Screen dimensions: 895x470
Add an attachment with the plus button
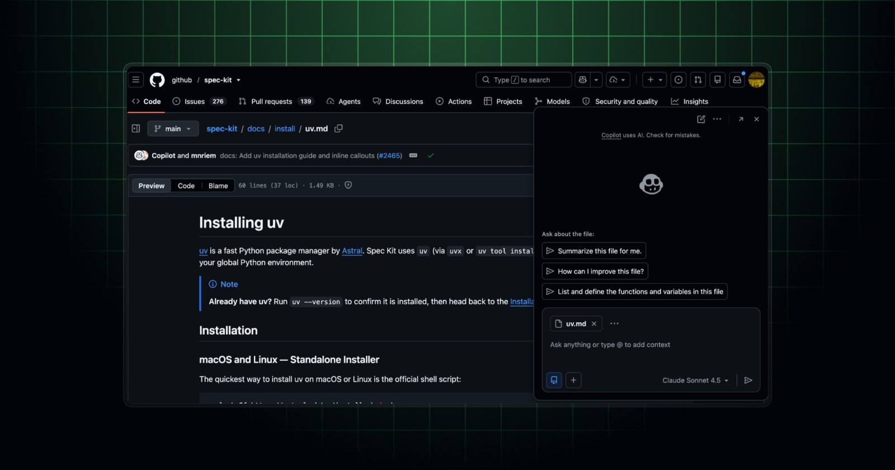[x=573, y=380]
